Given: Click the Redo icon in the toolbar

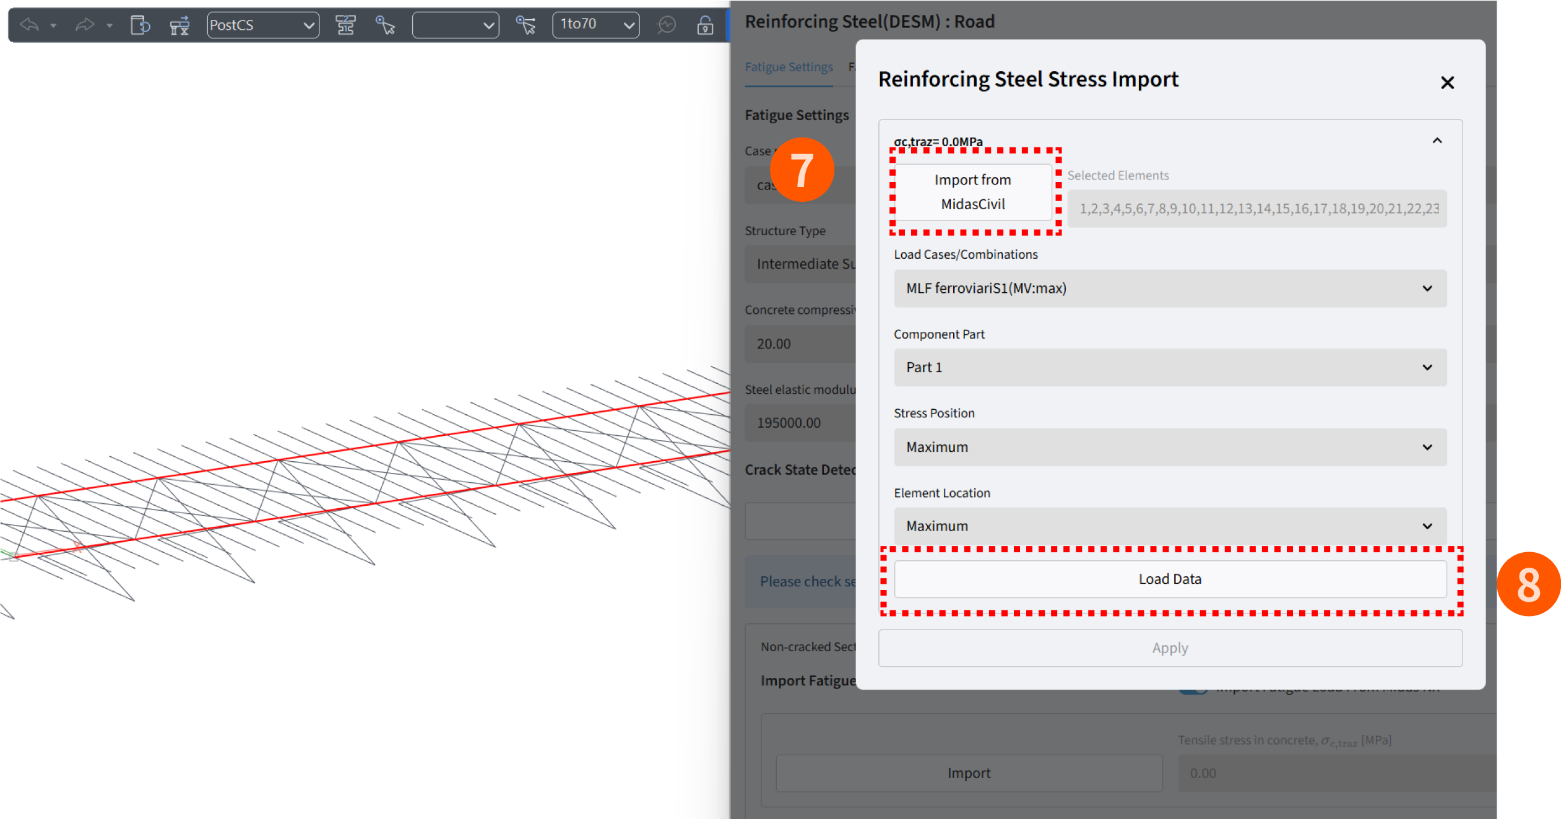Looking at the screenshot, I should pos(84,25).
